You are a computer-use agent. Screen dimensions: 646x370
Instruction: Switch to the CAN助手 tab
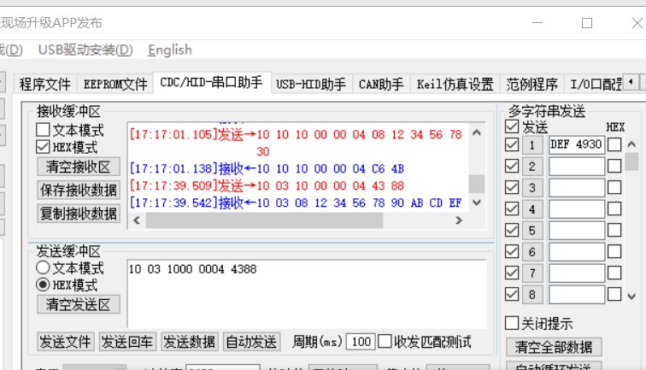pyautogui.click(x=381, y=85)
